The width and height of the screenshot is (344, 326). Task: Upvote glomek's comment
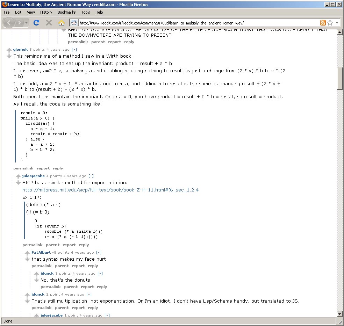tap(9, 50)
